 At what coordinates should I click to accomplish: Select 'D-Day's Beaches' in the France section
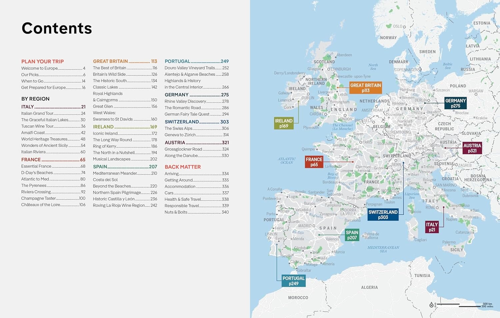37,173
